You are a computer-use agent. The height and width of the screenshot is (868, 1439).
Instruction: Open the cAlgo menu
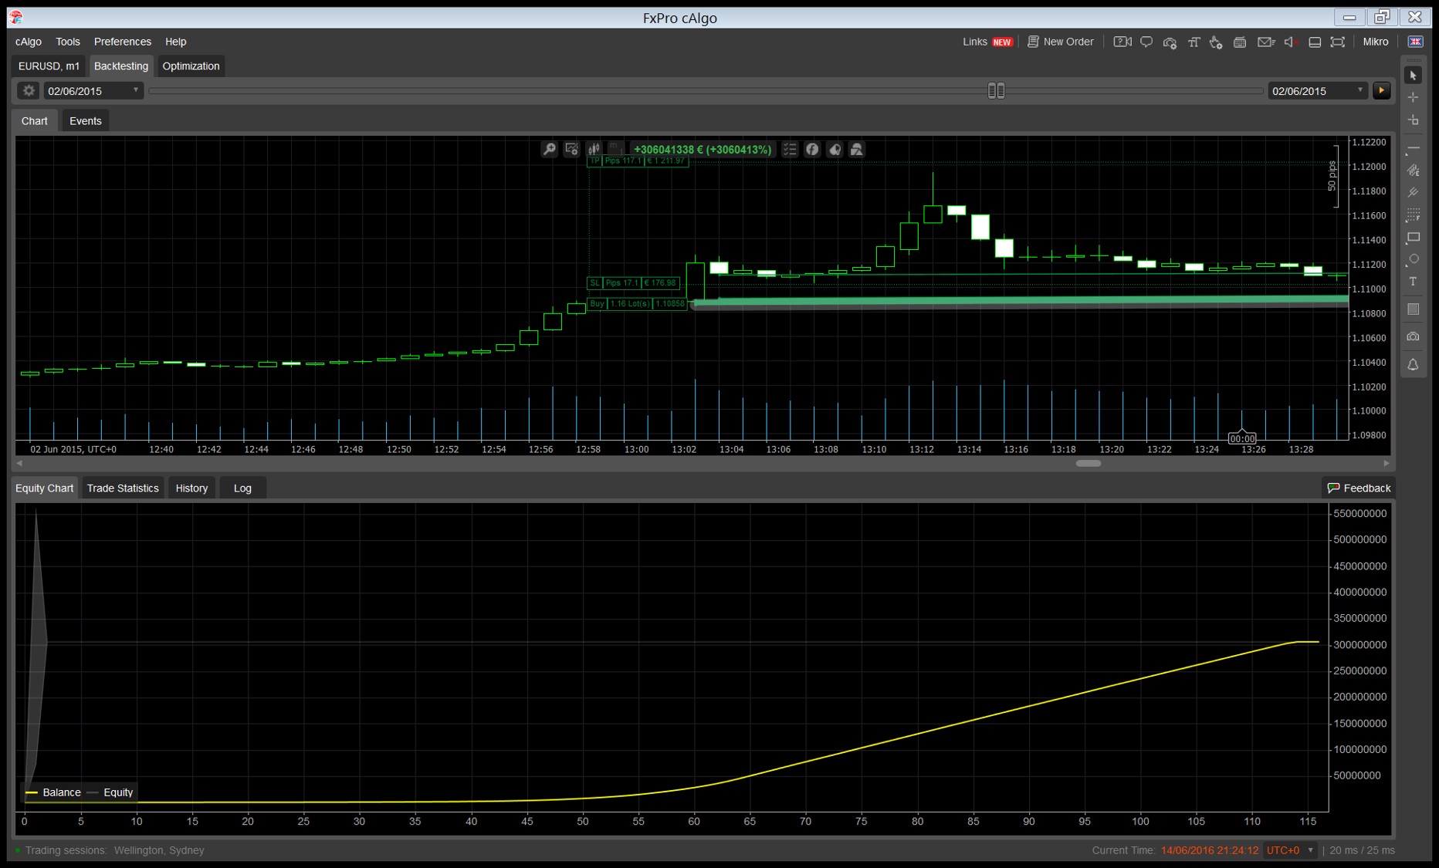[29, 42]
